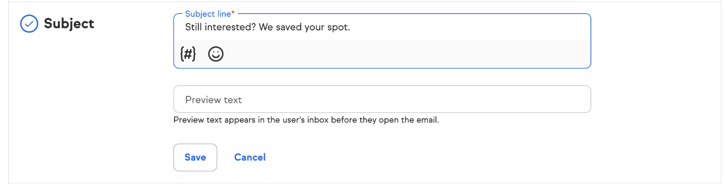725x184 pixels.
Task: Click the preview text helper description
Action: click(x=306, y=120)
